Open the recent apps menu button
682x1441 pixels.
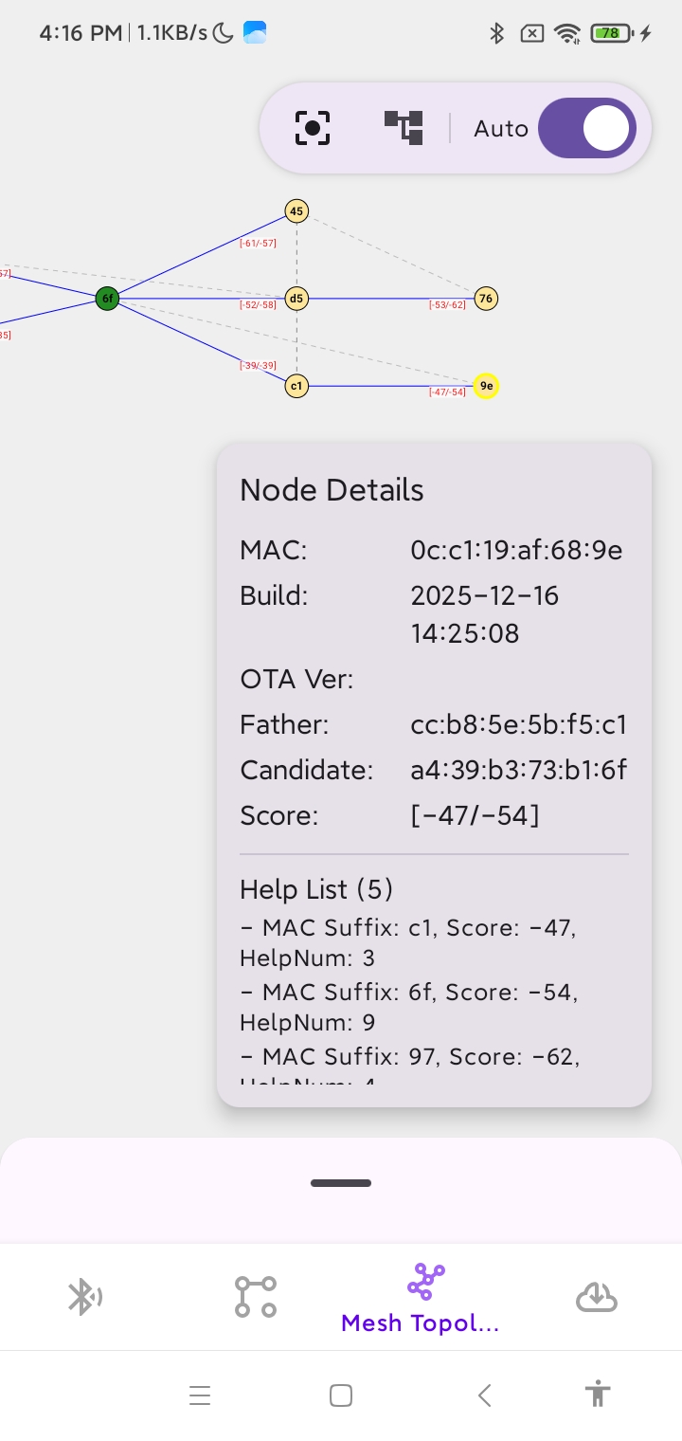199,1395
